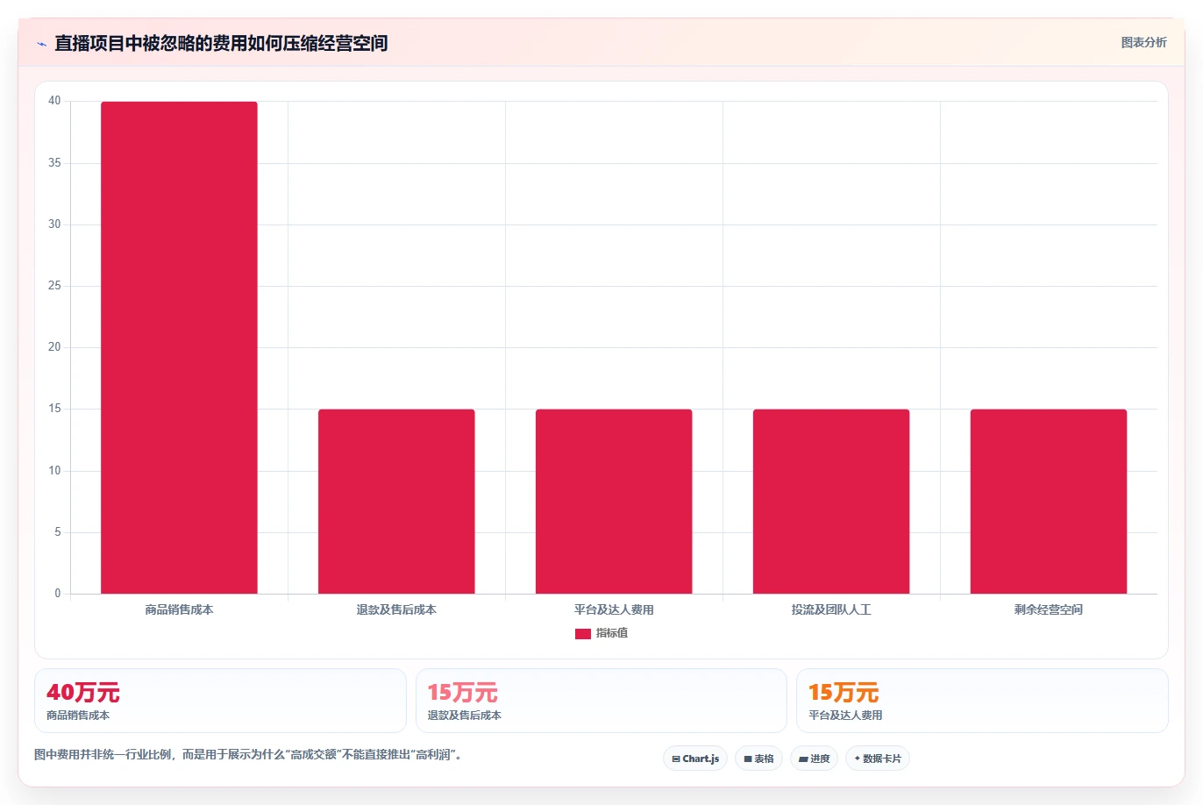This screenshot has height=805, width=1203.
Task: Click the 图表分析 label in header
Action: coord(1143,42)
